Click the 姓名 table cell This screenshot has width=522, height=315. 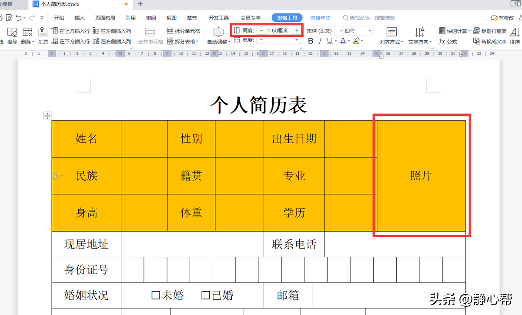pos(87,139)
